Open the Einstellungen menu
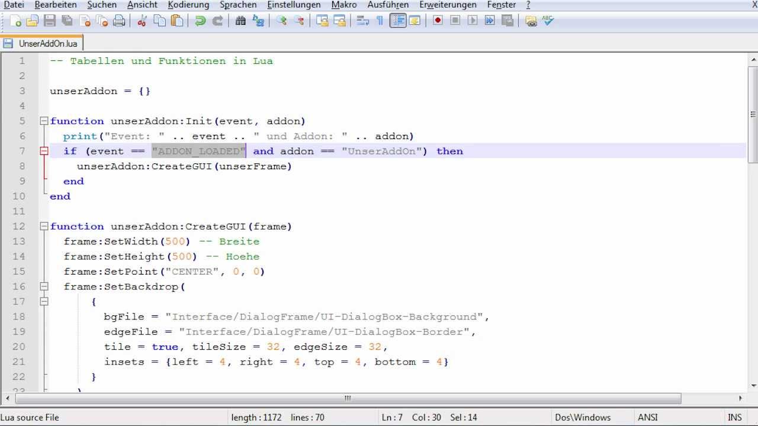The image size is (758, 426). (x=294, y=5)
